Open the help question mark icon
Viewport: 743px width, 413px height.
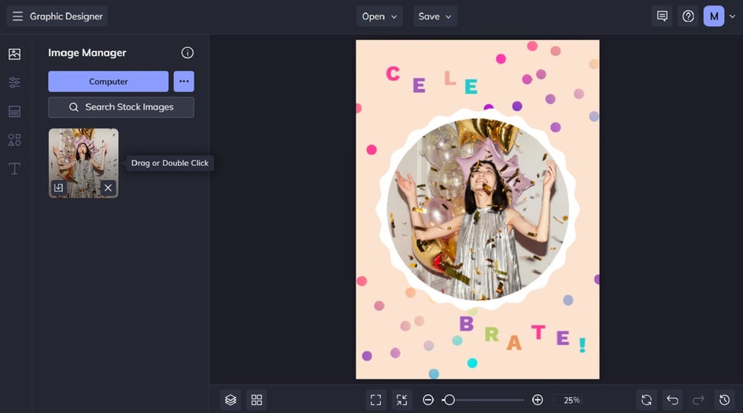click(688, 16)
